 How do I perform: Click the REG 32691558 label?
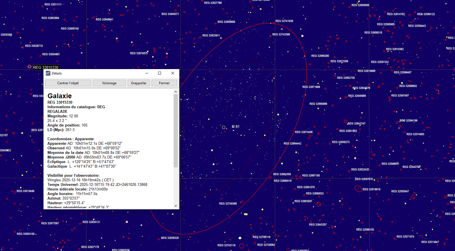pos(282,174)
